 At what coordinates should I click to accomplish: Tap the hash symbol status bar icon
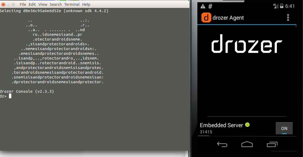[x=210, y=6]
